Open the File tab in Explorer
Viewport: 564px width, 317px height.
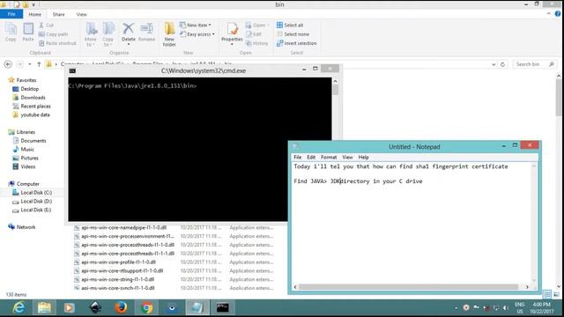coord(11,14)
